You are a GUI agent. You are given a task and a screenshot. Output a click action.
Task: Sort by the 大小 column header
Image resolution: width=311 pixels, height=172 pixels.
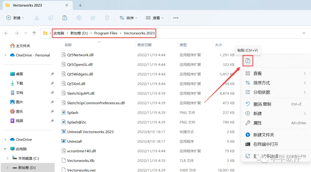[218, 45]
